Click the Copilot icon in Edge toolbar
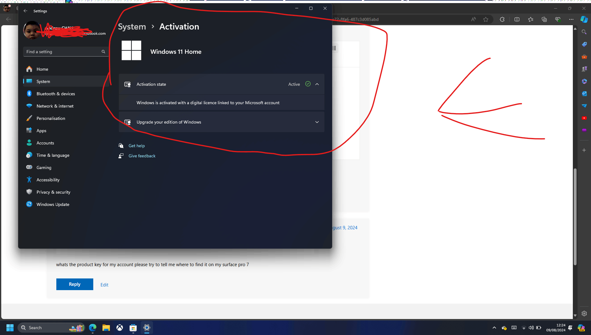Screen dimensions: 591x335 click(584, 19)
